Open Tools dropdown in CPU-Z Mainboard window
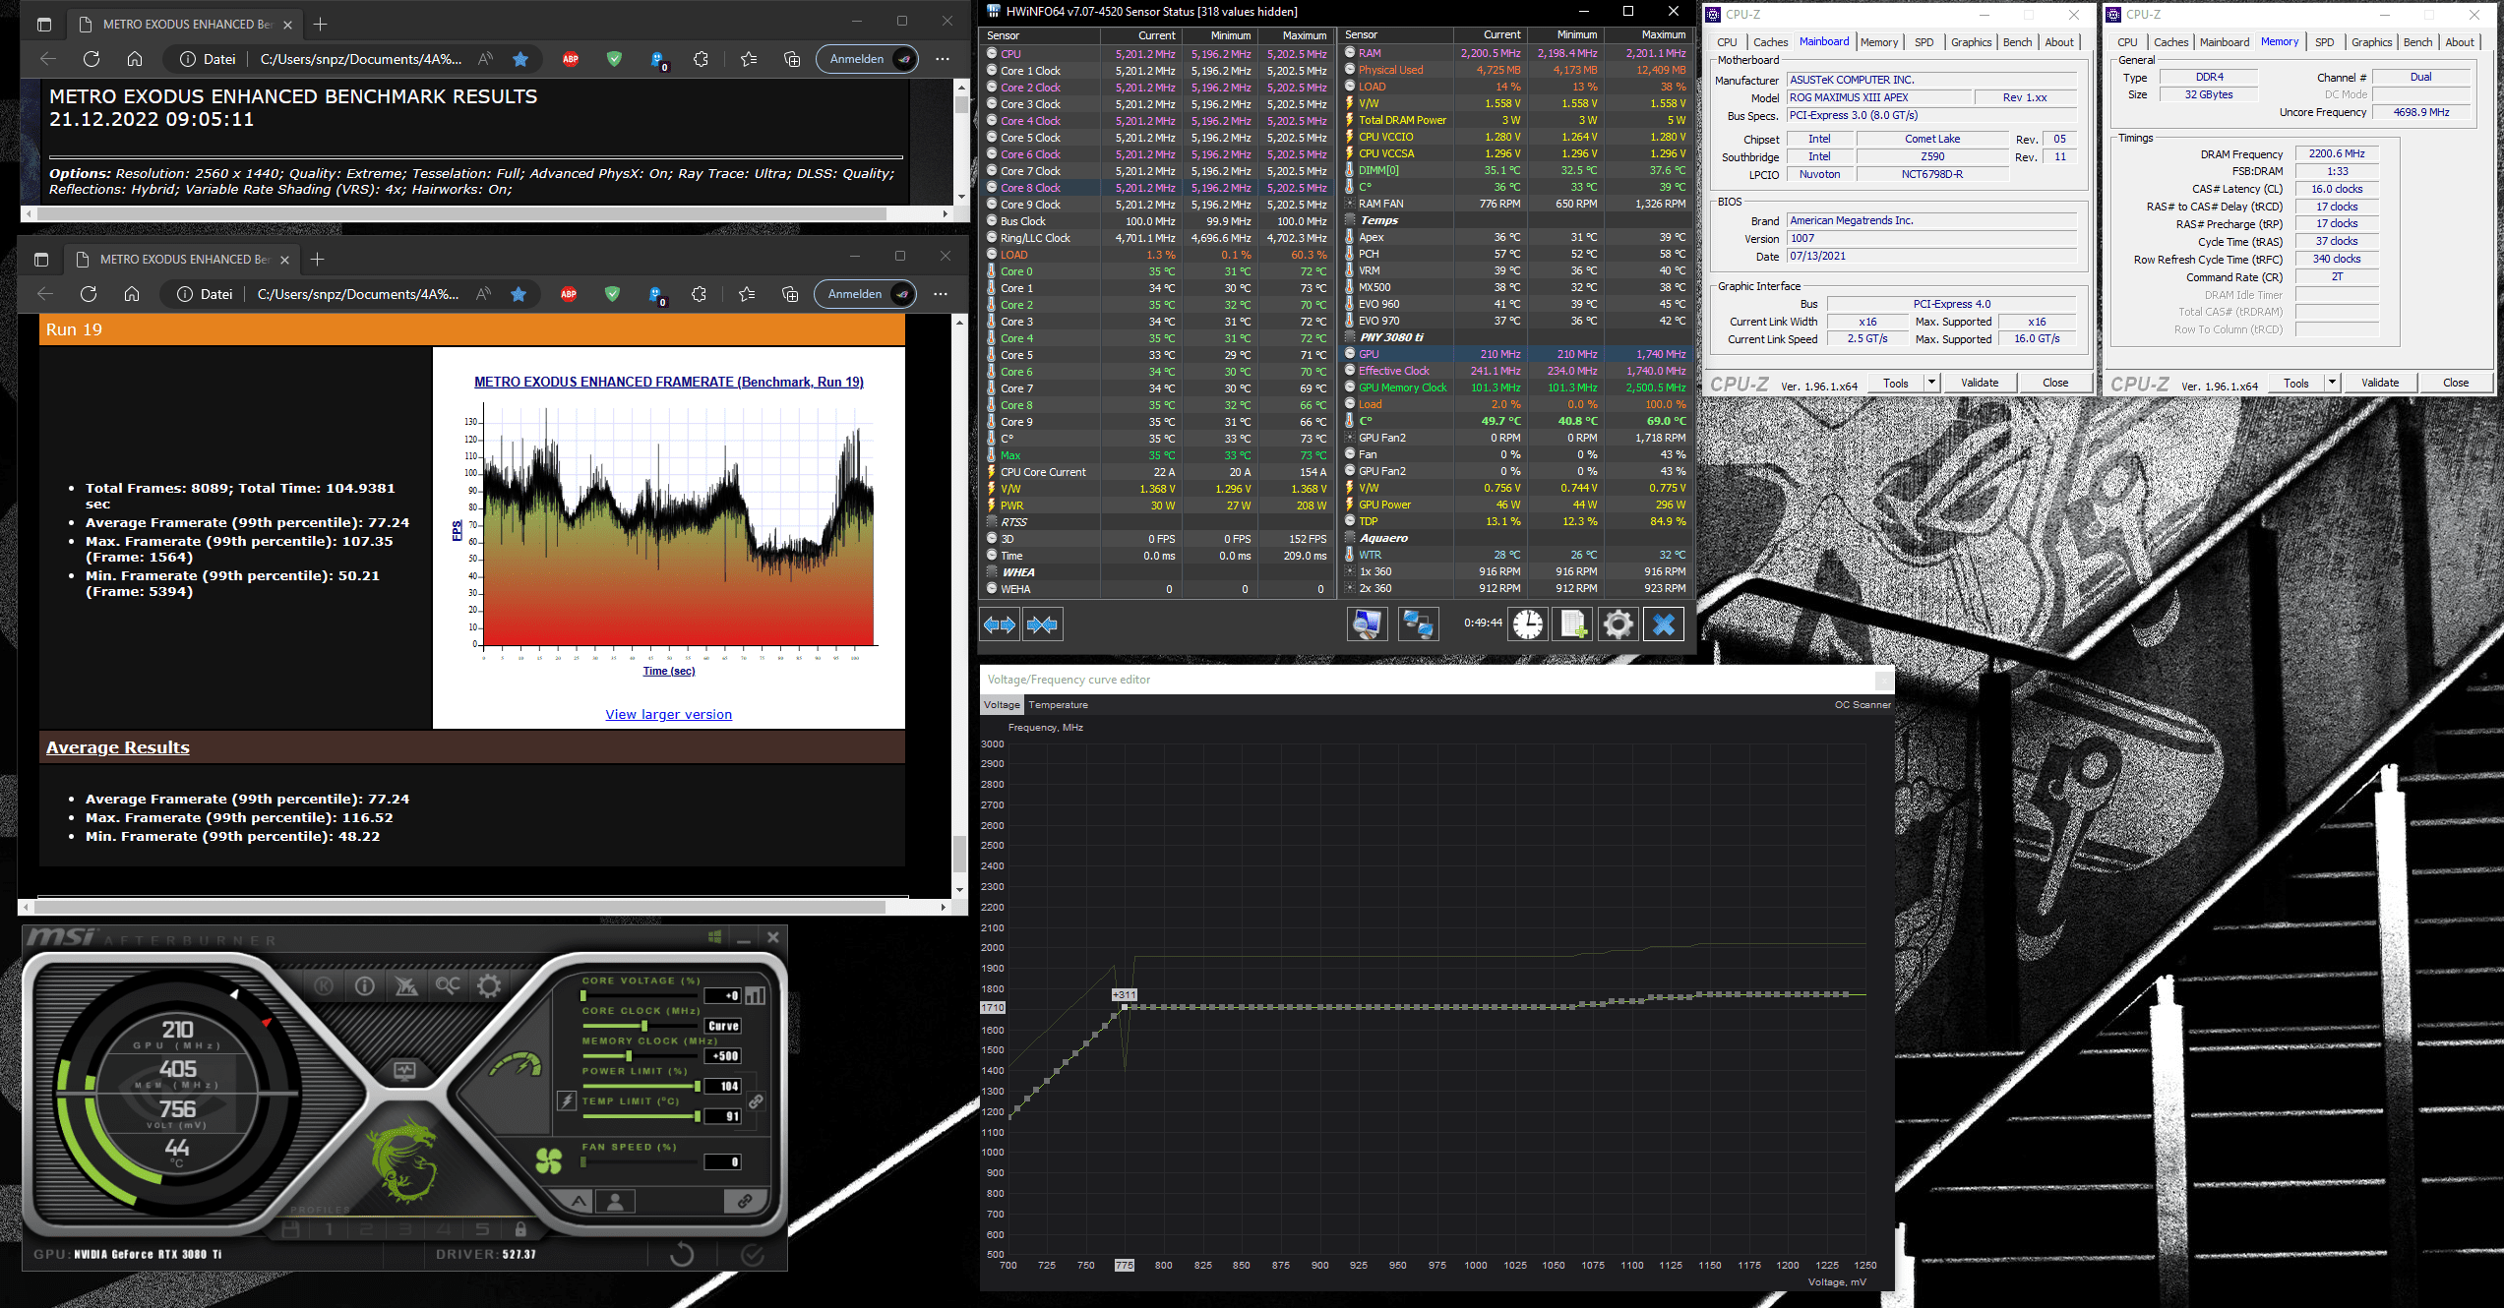The width and height of the screenshot is (2504, 1308). click(x=1931, y=383)
